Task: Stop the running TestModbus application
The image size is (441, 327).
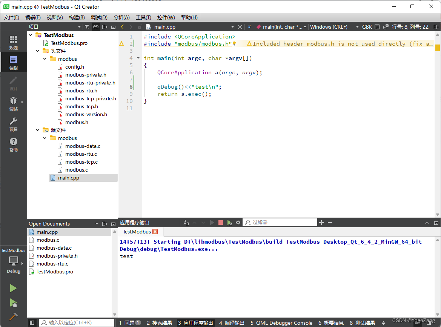Action: click(221, 223)
